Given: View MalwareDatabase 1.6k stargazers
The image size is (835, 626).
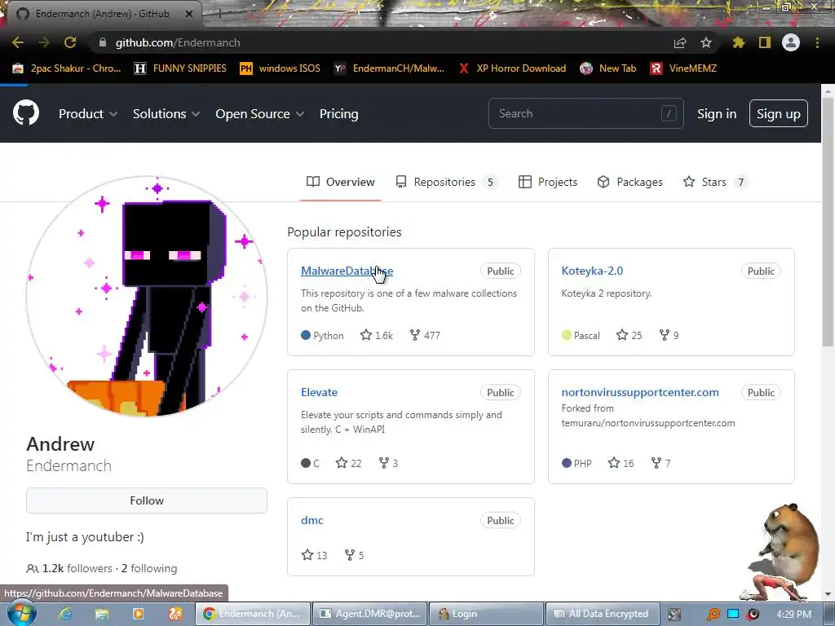Looking at the screenshot, I should pyautogui.click(x=377, y=335).
